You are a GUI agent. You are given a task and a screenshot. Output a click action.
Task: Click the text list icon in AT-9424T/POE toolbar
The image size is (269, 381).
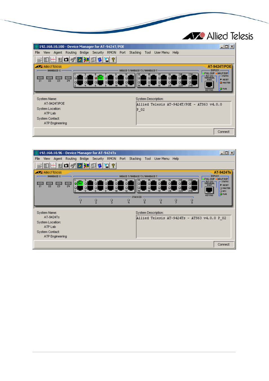tap(59, 60)
